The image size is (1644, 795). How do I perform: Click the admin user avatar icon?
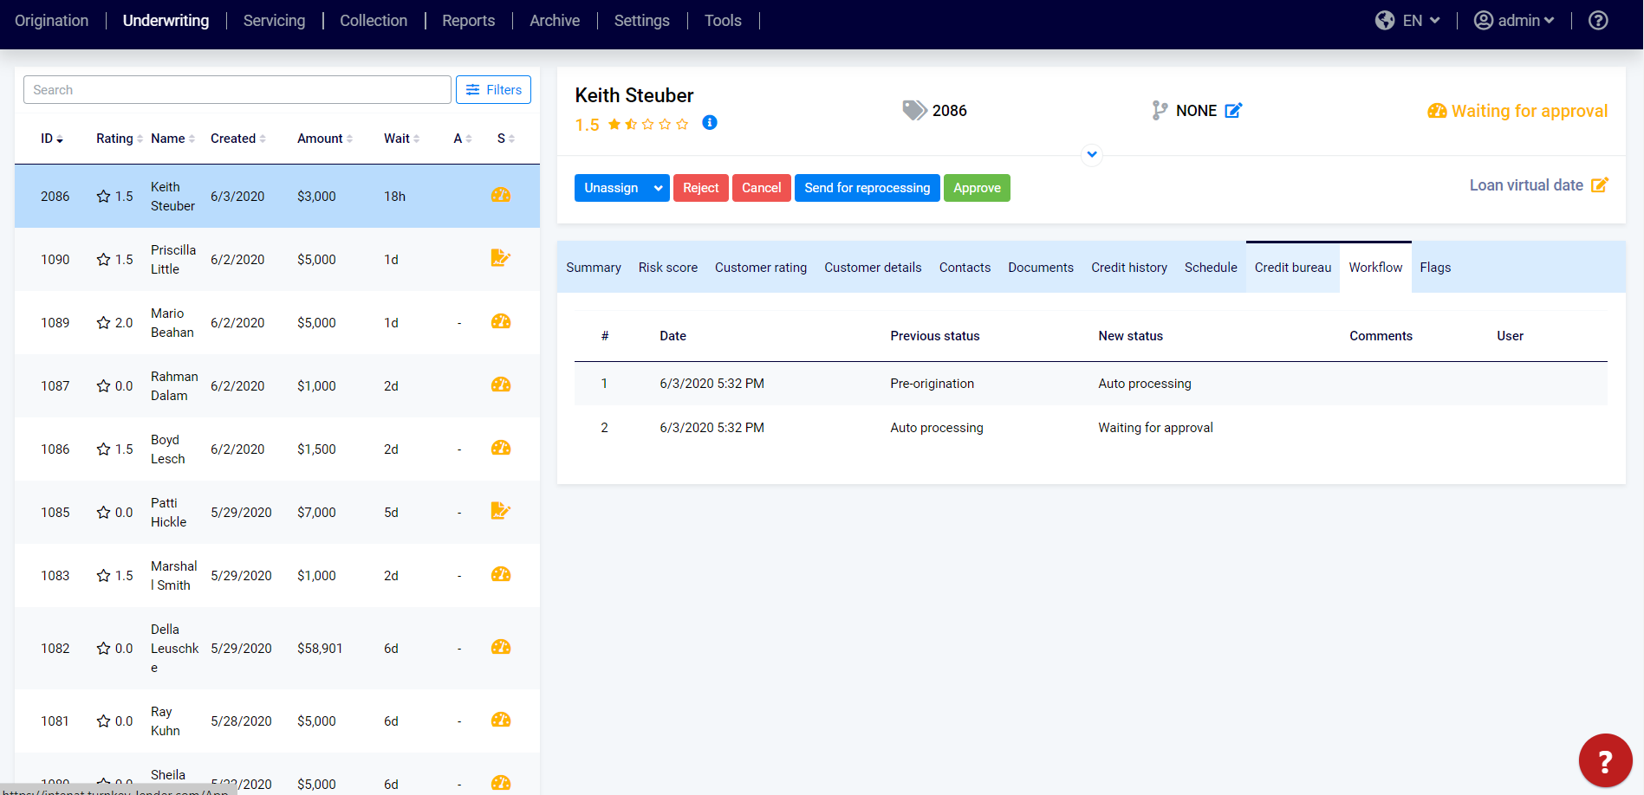(1484, 20)
